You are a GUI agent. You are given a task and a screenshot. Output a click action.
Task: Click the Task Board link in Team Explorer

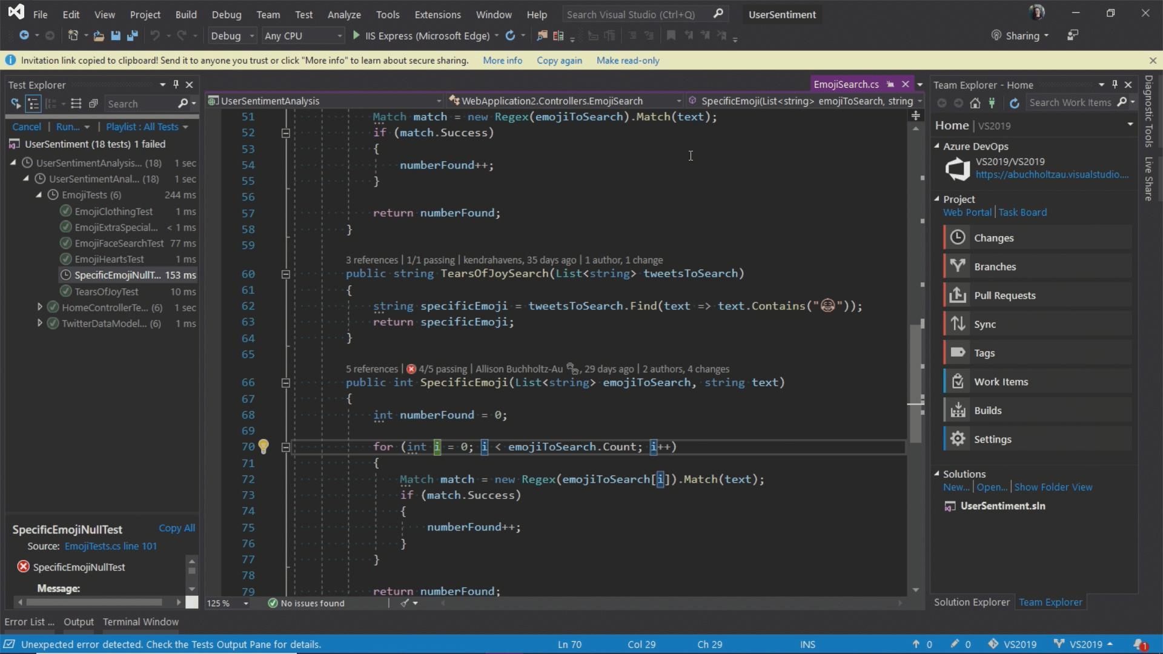[1023, 211]
